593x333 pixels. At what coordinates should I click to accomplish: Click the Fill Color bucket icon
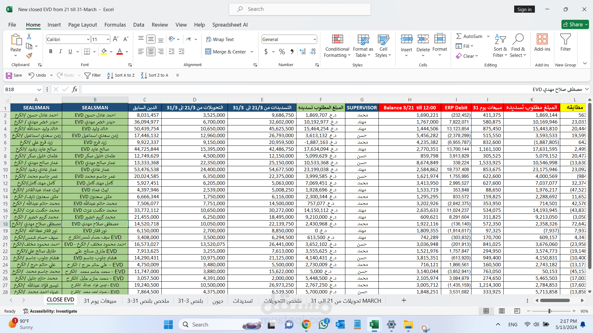[x=104, y=52]
